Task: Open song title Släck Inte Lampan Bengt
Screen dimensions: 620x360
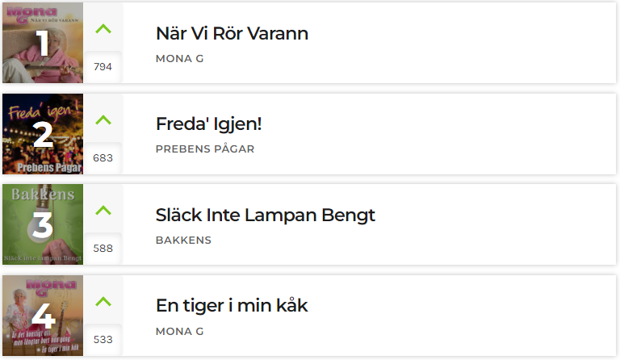Action: pos(266,216)
